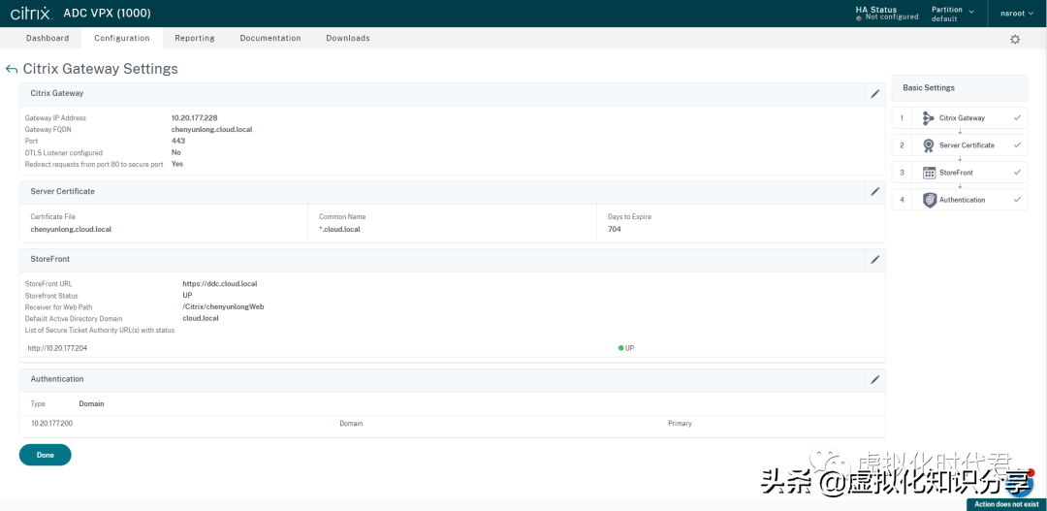1047x511 pixels.
Task: Click the Receiver path /Citrix/chenyunlongWeb
Action: [224, 306]
